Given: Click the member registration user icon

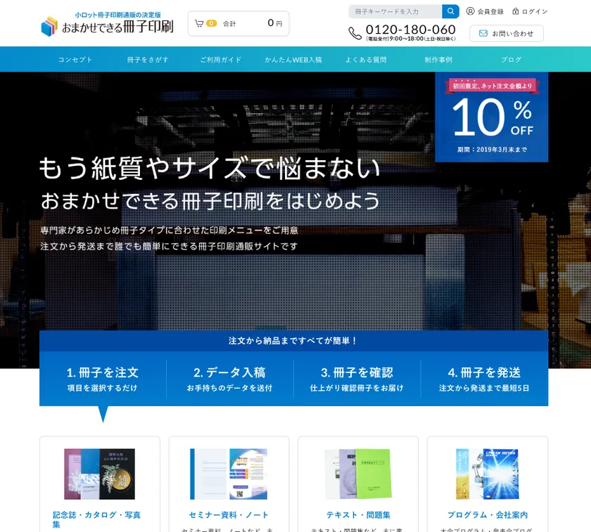Looking at the screenshot, I should click(x=470, y=11).
